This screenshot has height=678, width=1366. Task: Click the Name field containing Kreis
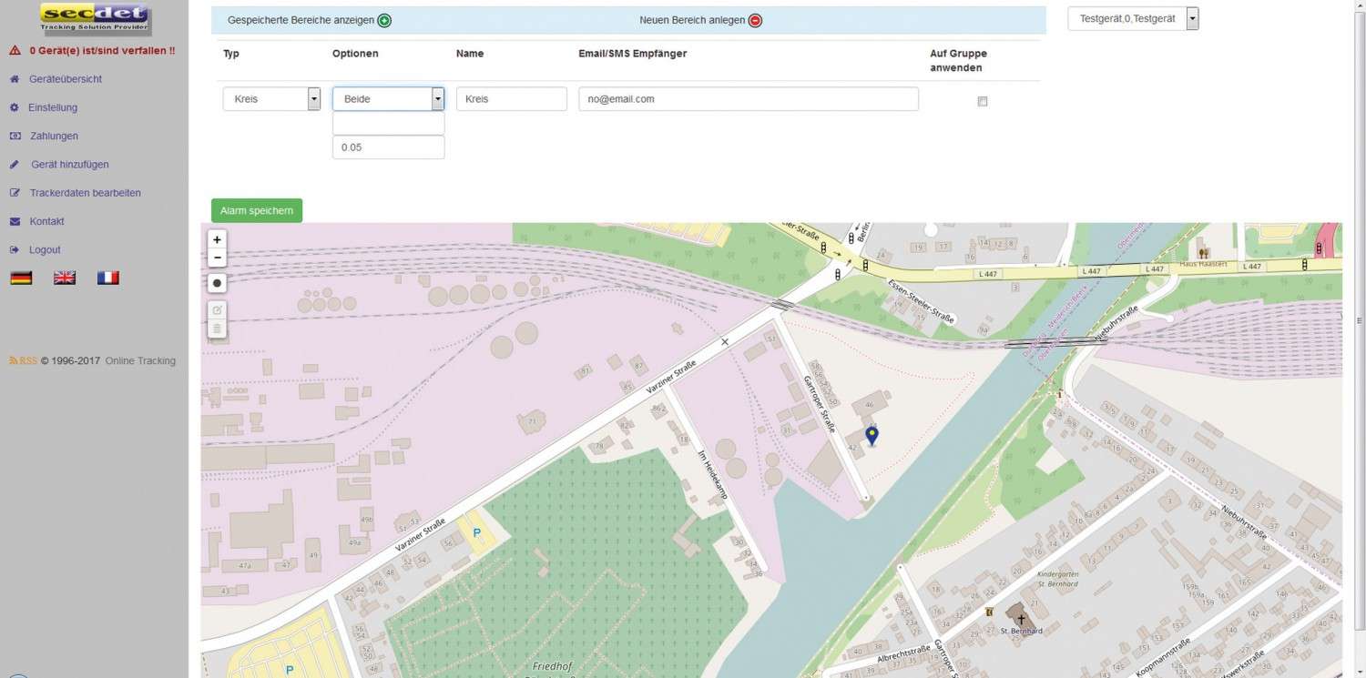pyautogui.click(x=512, y=99)
